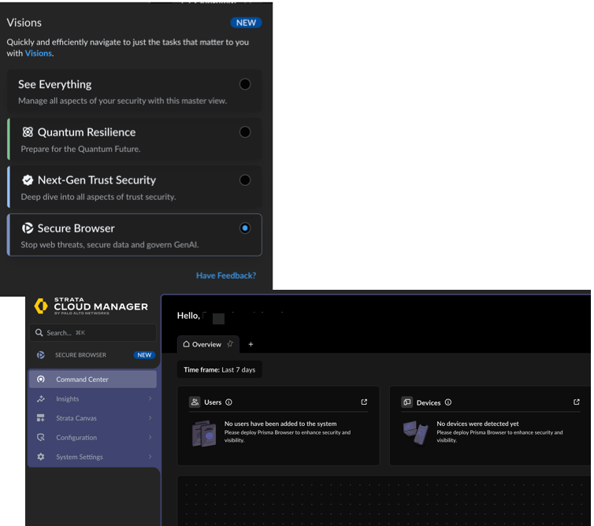This screenshot has width=594, height=526.
Task: Open System Settings in the sidebar
Action: point(93,457)
